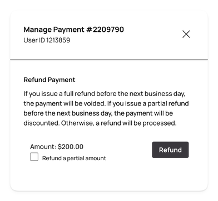
Task: Click the "Refund Payment" section heading
Action: [x=49, y=80]
